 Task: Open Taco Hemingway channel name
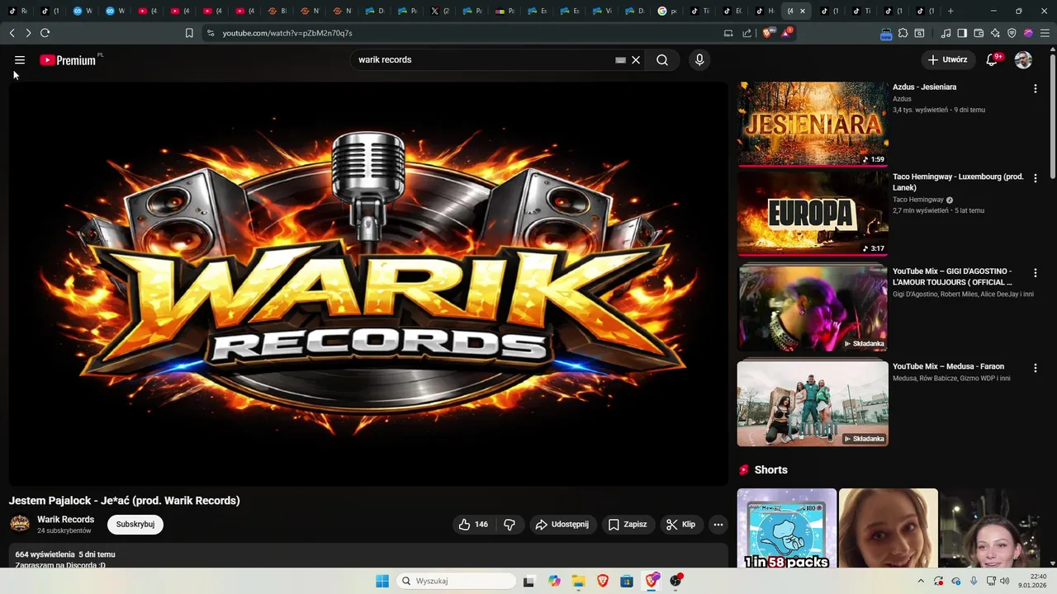[918, 200]
